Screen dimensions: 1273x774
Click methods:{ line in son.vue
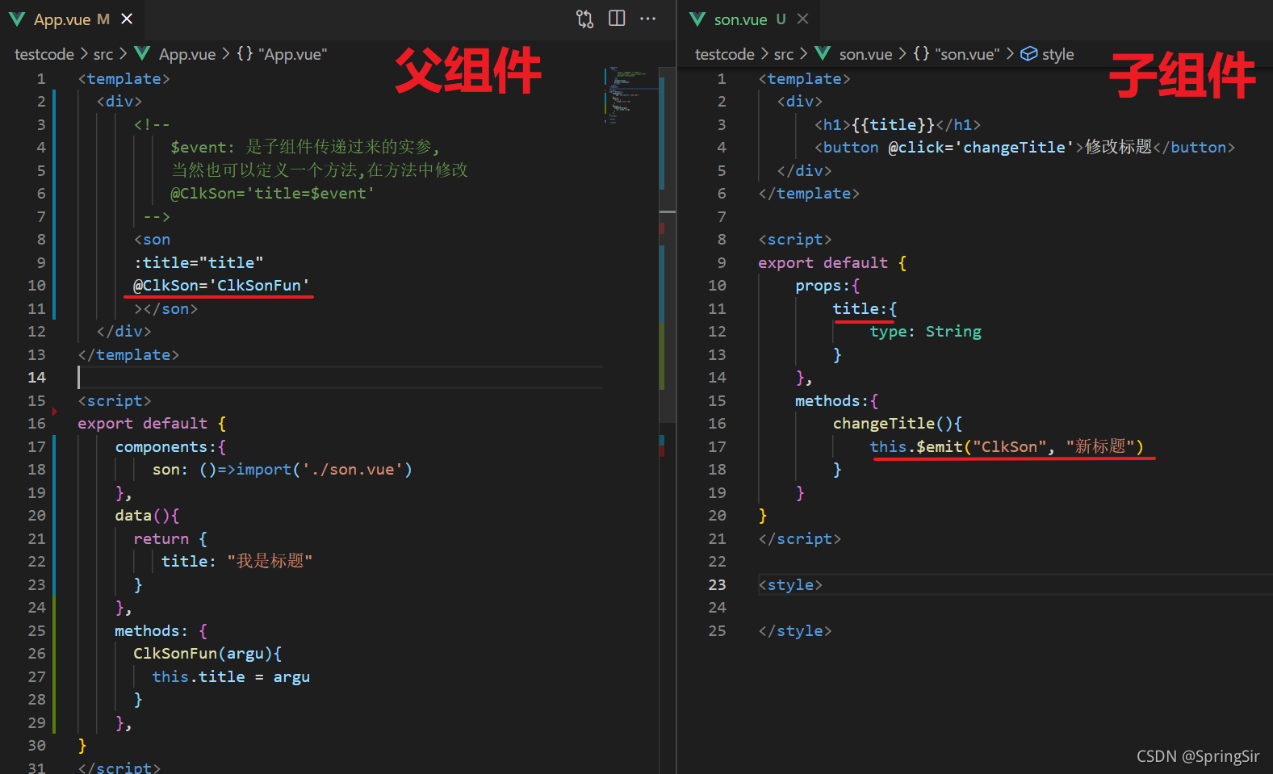[x=836, y=400]
